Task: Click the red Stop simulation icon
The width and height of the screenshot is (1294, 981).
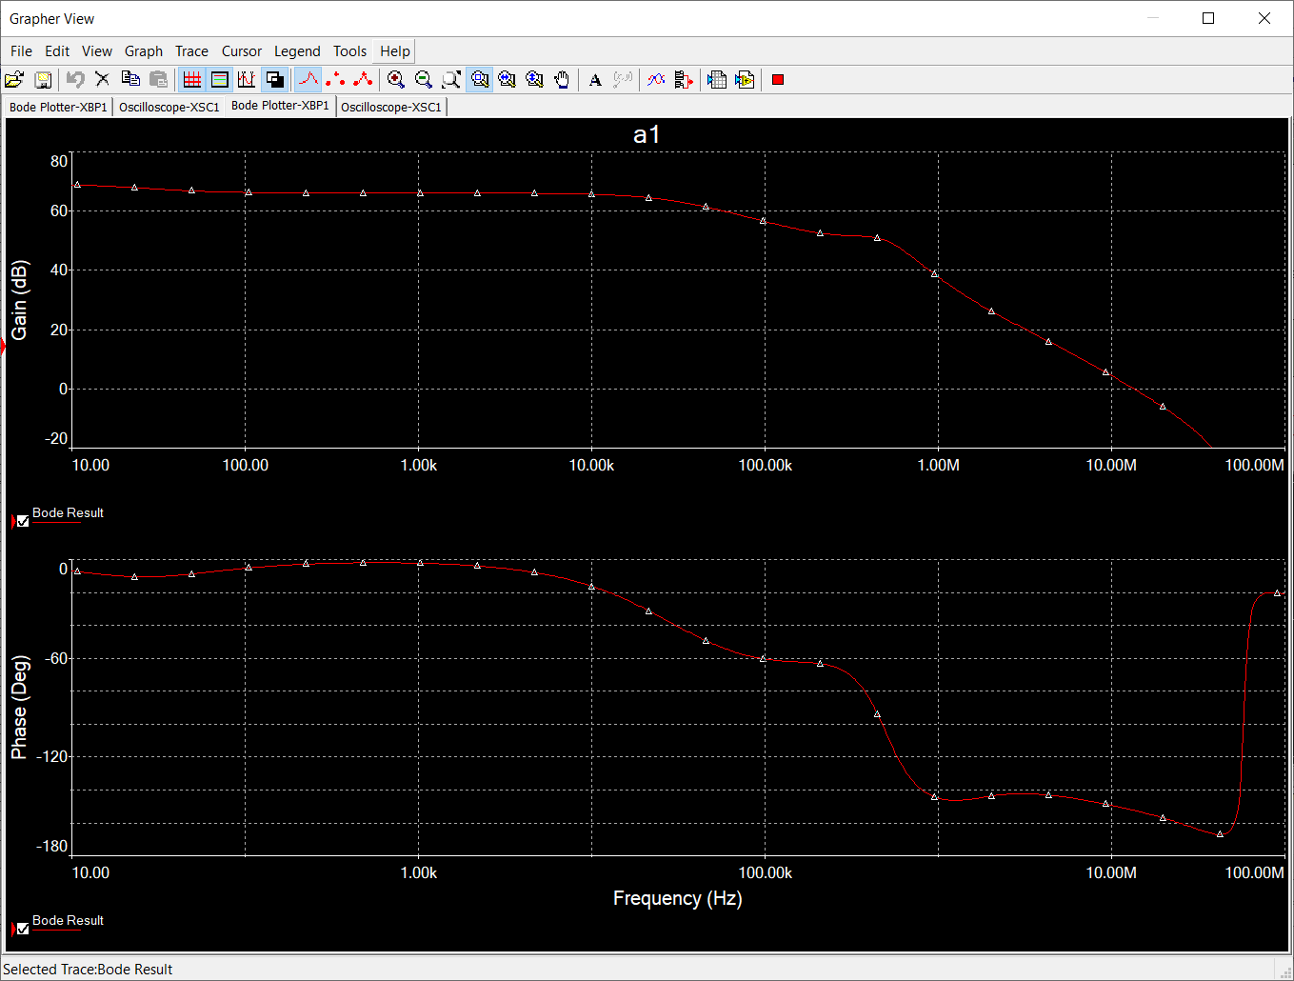Action: [x=778, y=80]
